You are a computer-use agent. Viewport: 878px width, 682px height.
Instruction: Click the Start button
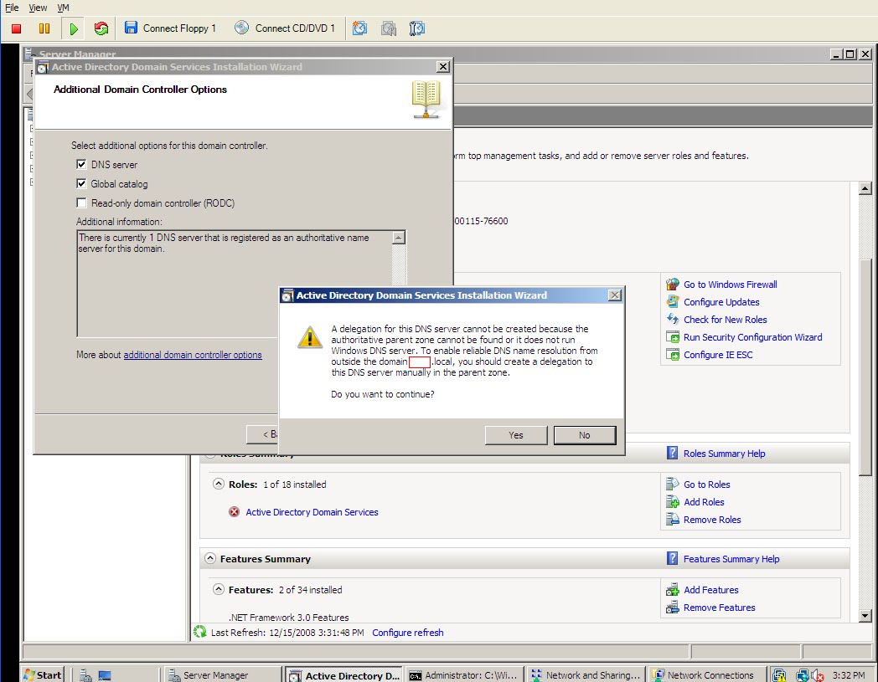(43, 674)
